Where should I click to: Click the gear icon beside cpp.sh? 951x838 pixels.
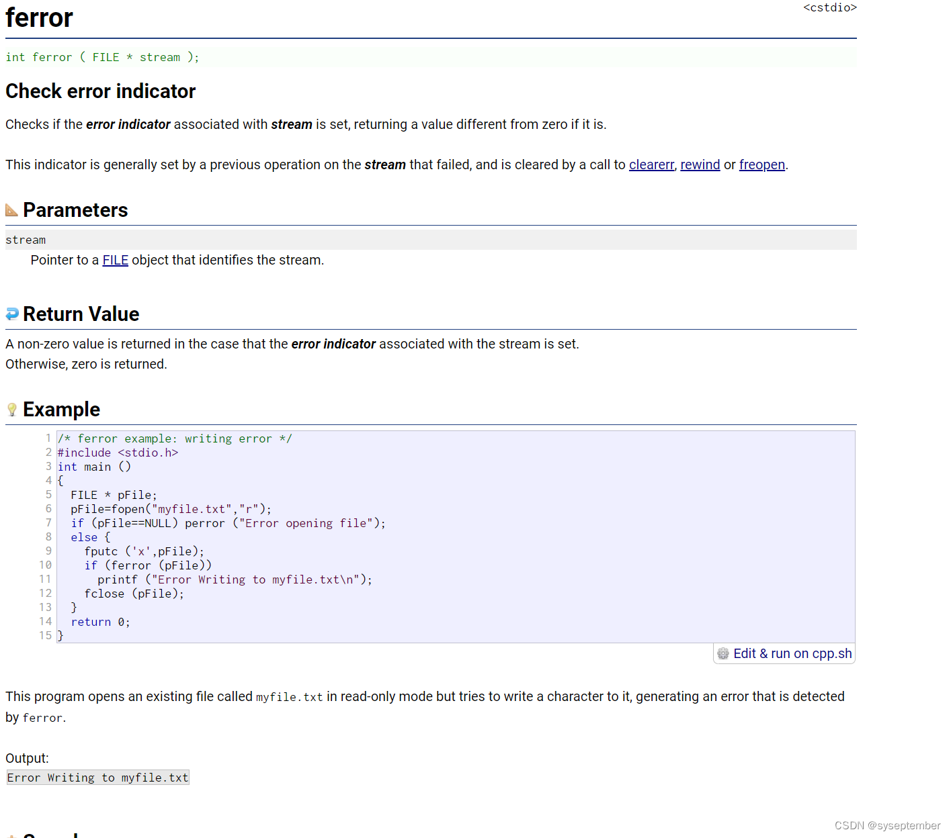coord(723,653)
